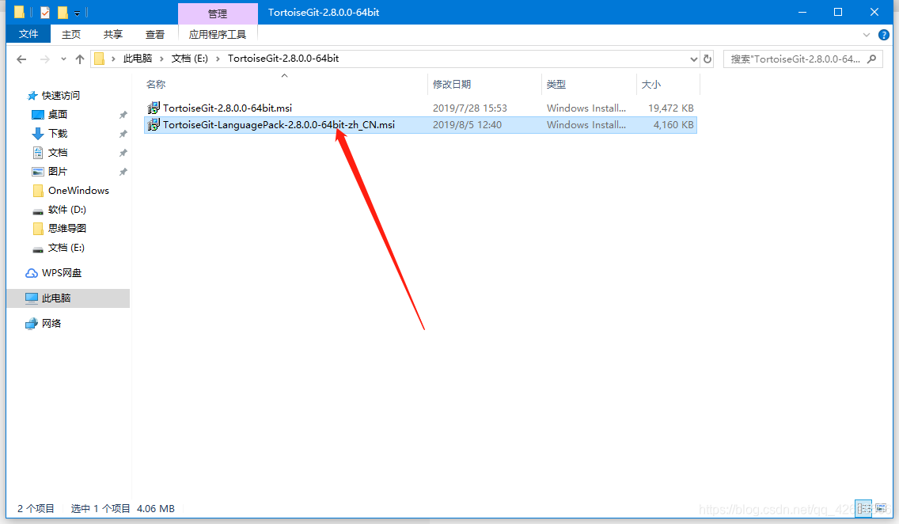Go up one folder level
Viewport: 899px width, 524px height.
click(80, 59)
